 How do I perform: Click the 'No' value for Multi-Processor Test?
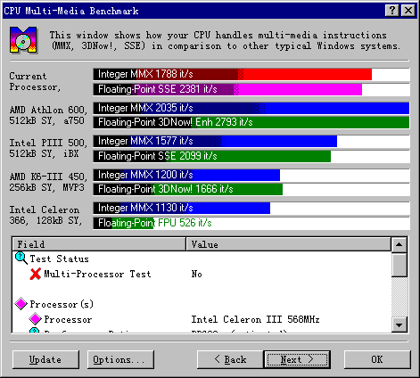pyautogui.click(x=196, y=274)
